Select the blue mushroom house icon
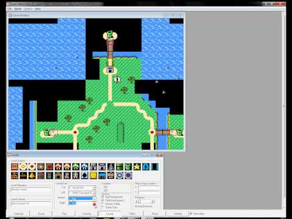292x219 pixels. coord(85,167)
